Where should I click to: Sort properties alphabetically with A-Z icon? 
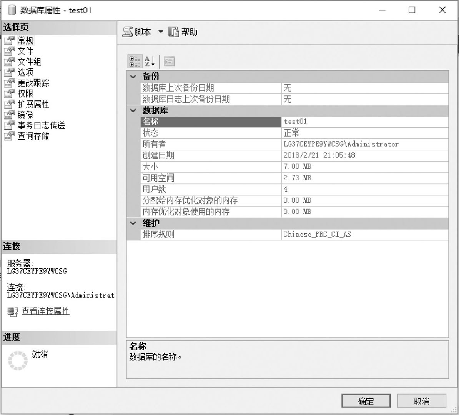coord(150,62)
